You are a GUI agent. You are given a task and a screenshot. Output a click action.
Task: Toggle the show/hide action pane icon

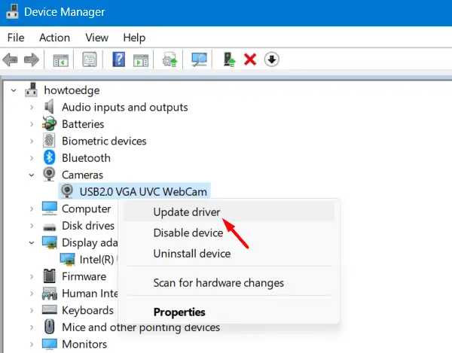[141, 60]
